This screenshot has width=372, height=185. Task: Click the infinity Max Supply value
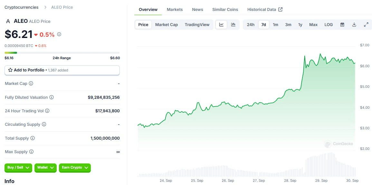[x=118, y=152]
